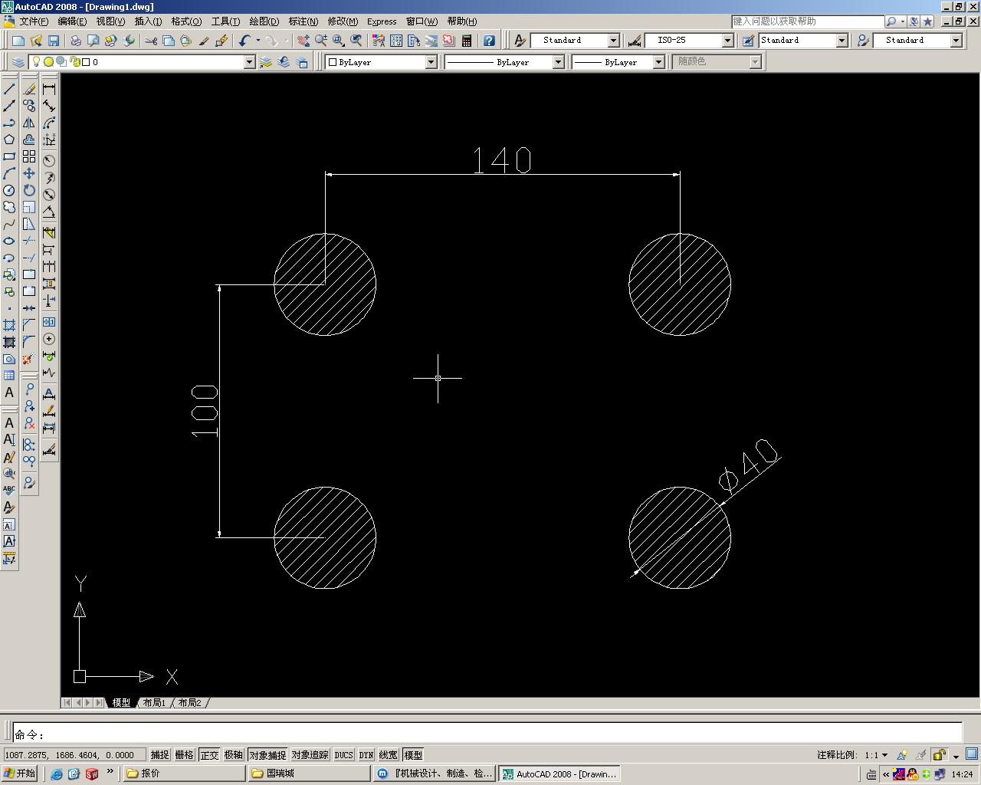Screen dimensions: 981x785
Task: Click the 模型 button in status bar
Action: click(x=413, y=755)
